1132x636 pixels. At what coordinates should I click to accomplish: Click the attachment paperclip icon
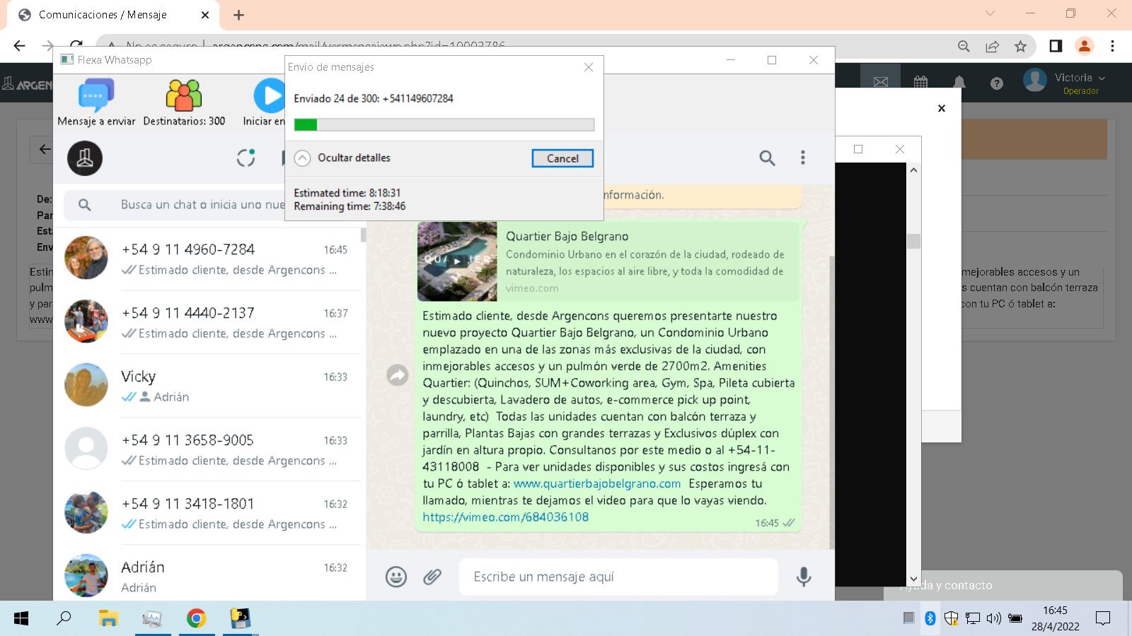coord(432,577)
